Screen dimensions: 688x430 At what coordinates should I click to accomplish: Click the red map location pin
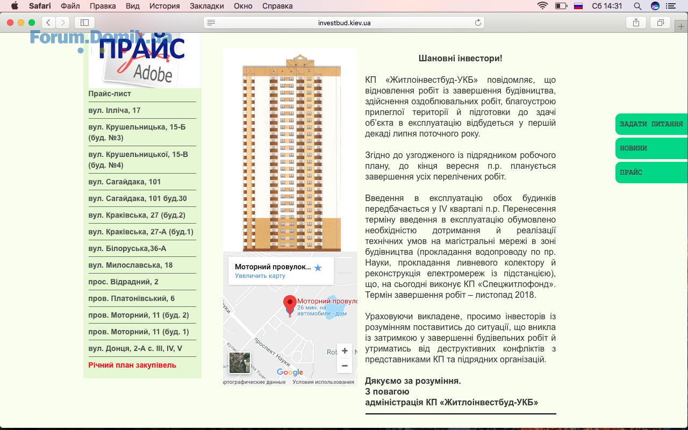pyautogui.click(x=290, y=305)
